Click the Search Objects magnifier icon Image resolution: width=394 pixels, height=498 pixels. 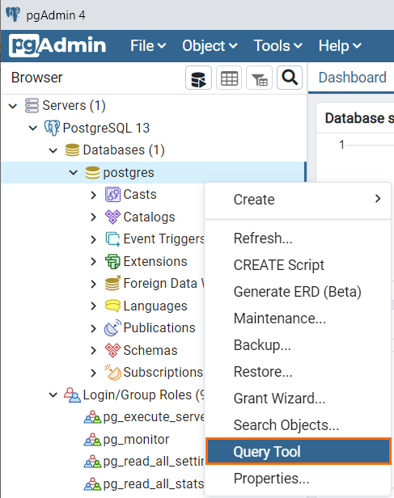(x=290, y=78)
